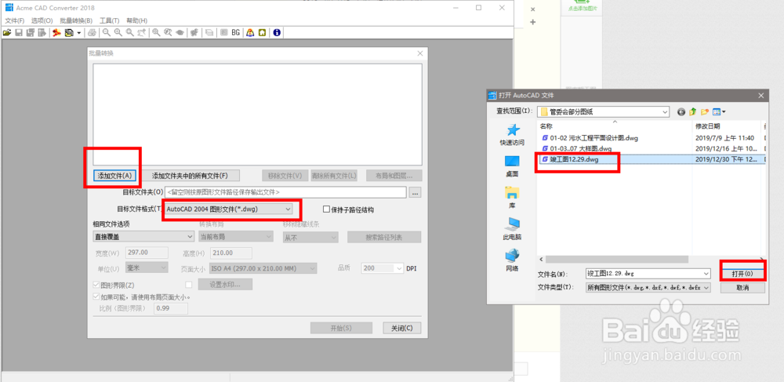Toggle the 如果可能，请使用布局页面大小 checkbox

(x=96, y=297)
